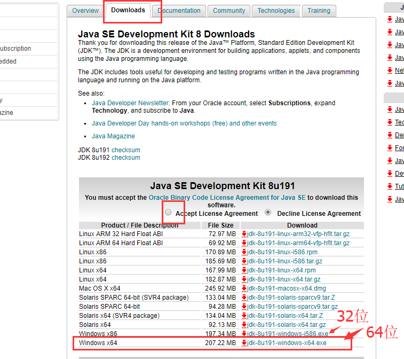Download jdk-8u191-linux-i586.tar.gz file
Viewport: 404px width, 359px height.
point(284,261)
